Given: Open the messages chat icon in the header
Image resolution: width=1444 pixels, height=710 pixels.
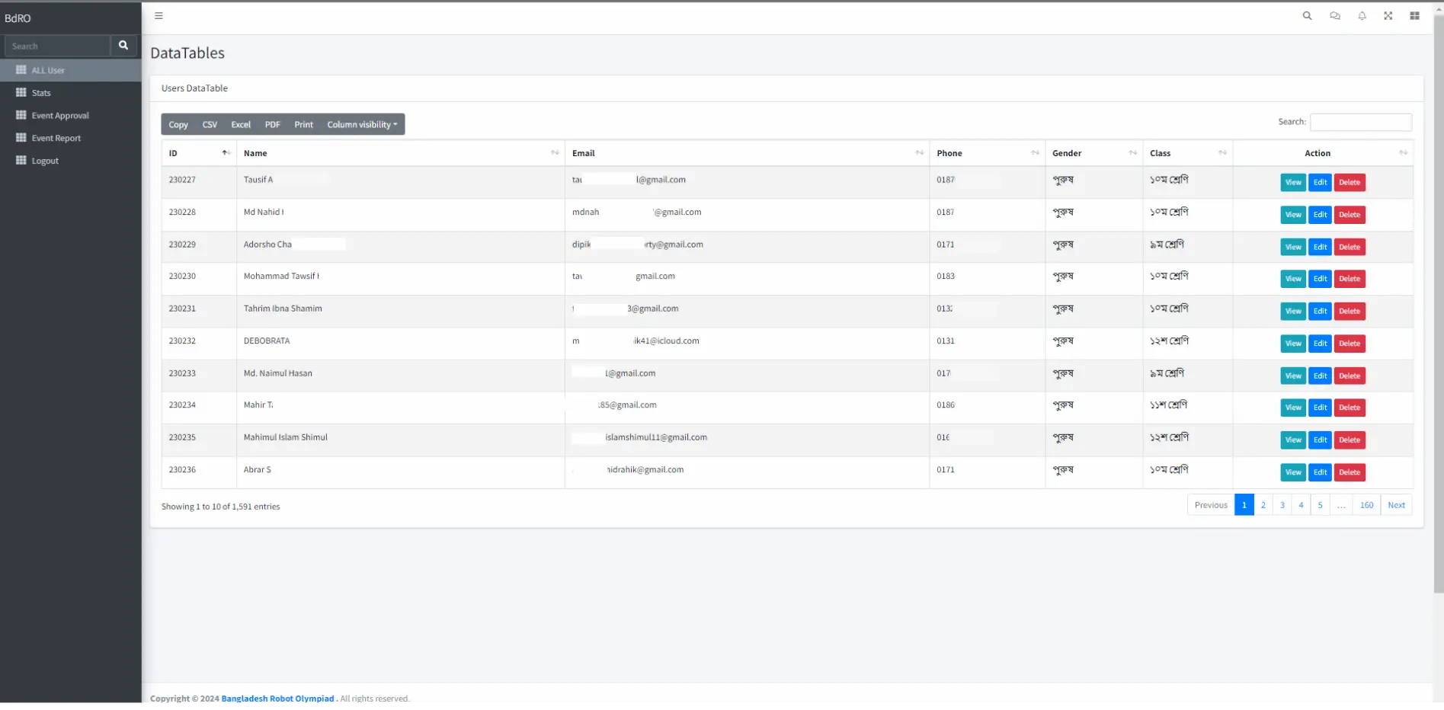Looking at the screenshot, I should click(1334, 15).
